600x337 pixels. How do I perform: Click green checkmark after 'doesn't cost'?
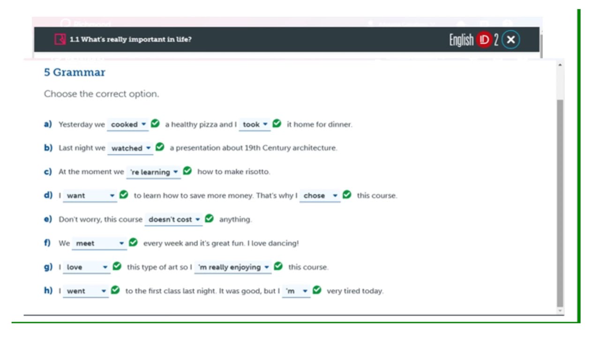210,219
